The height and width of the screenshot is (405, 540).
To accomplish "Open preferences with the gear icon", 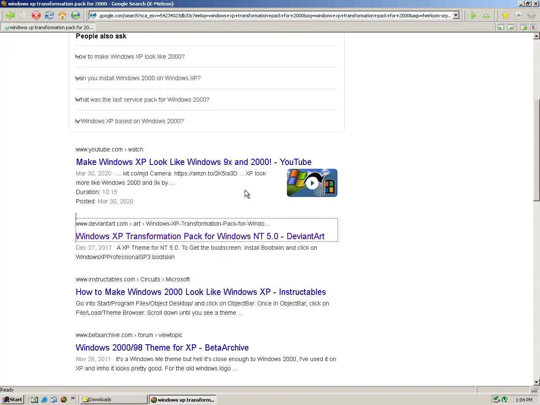I will (x=532, y=16).
